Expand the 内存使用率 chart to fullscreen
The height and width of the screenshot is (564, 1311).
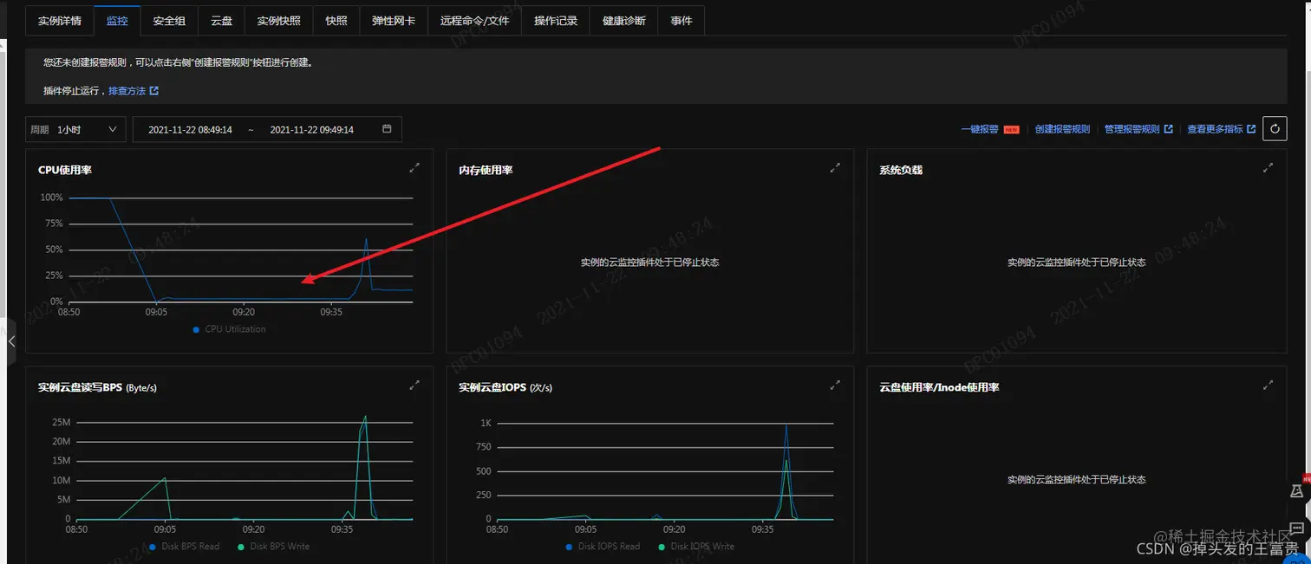pyautogui.click(x=835, y=168)
